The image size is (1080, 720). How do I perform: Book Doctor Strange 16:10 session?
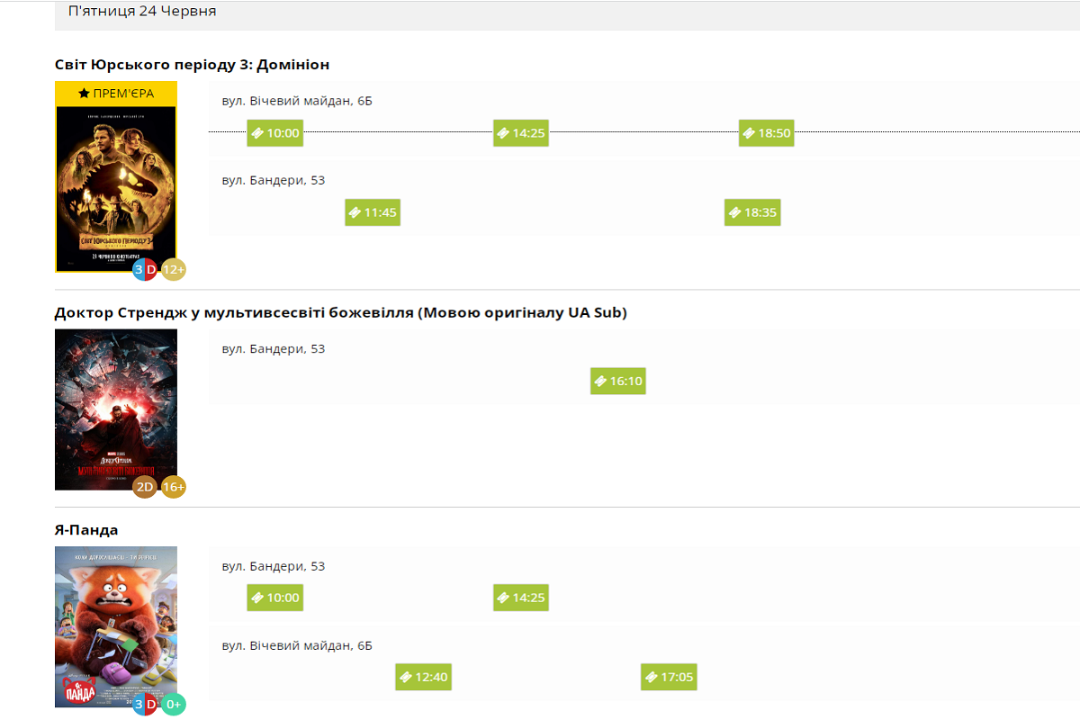pyautogui.click(x=618, y=382)
